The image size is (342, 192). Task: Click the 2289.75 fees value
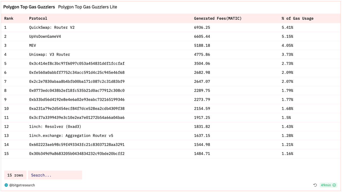(202, 91)
